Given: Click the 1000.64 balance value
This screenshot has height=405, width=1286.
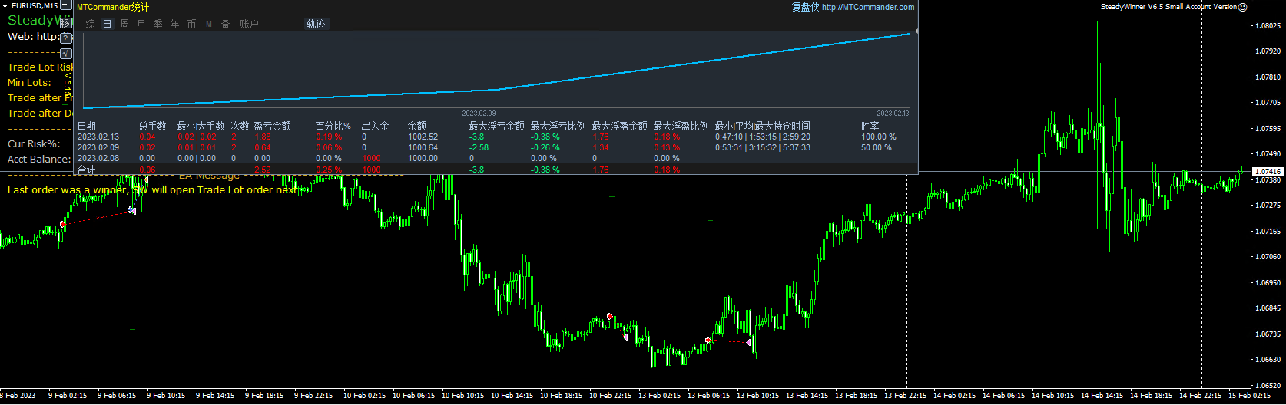Looking at the screenshot, I should (423, 147).
